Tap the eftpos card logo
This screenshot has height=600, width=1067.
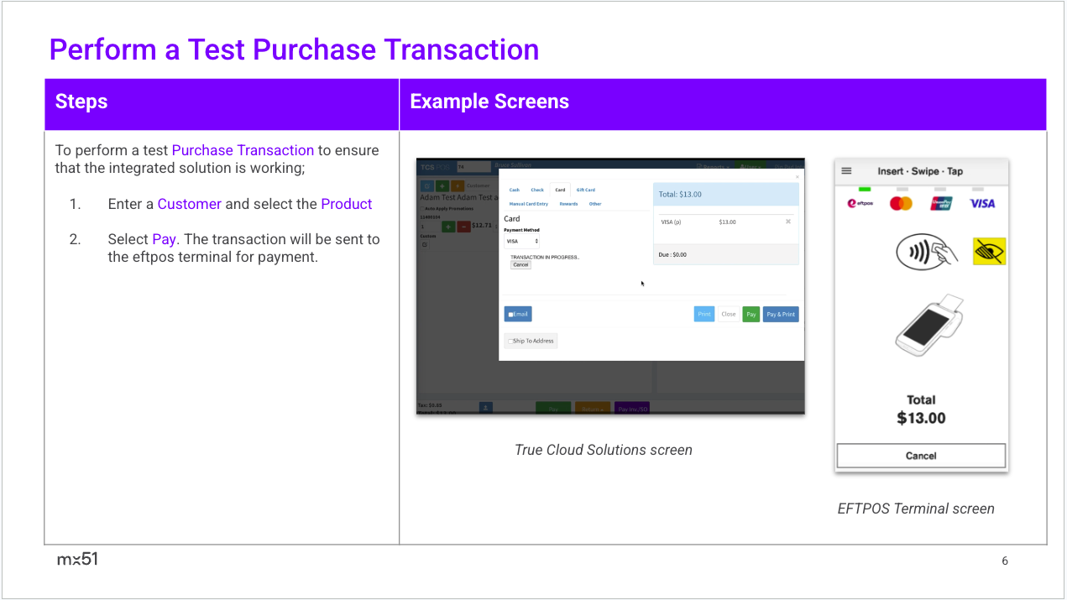click(860, 203)
